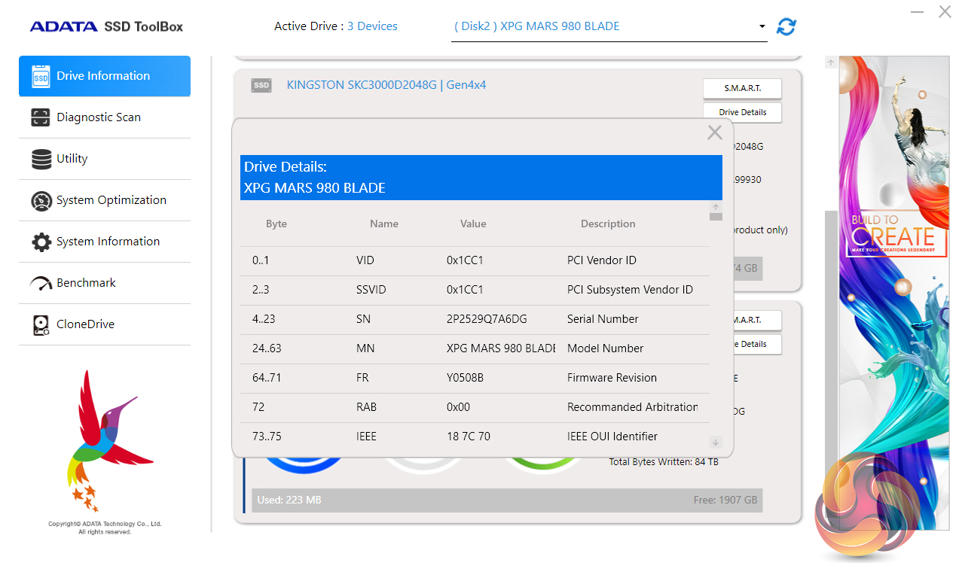Minimize the SSD ToolBox window
The height and width of the screenshot is (575, 962).
917,12
